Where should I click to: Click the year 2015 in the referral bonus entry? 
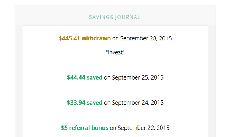tap(163, 128)
